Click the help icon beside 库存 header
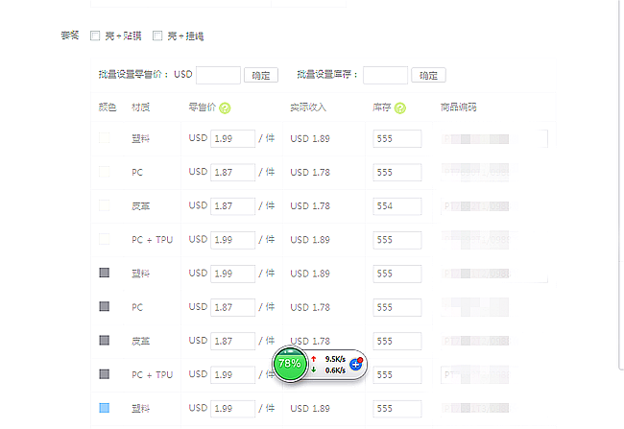This screenshot has width=624, height=429. point(399,107)
